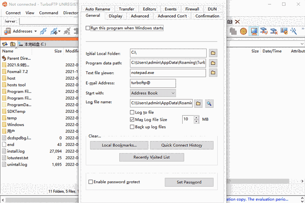Check the Log to file option
Image resolution: width=305 pixels, height=203 pixels.
click(132, 112)
